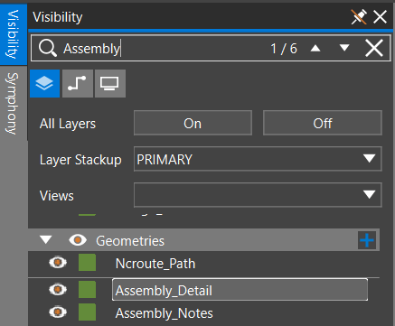The width and height of the screenshot is (395, 326).
Task: Clear search with the X icon
Action: tap(374, 48)
